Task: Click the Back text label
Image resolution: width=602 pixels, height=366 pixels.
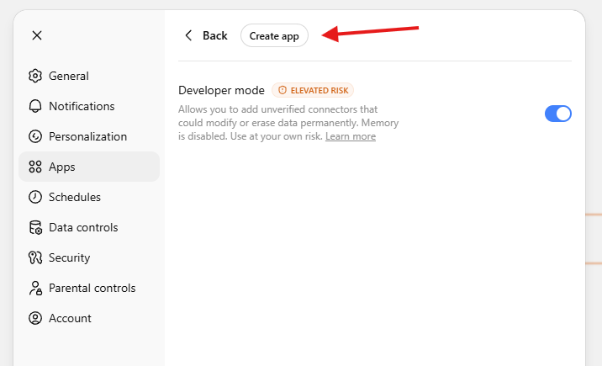Action: (x=215, y=35)
